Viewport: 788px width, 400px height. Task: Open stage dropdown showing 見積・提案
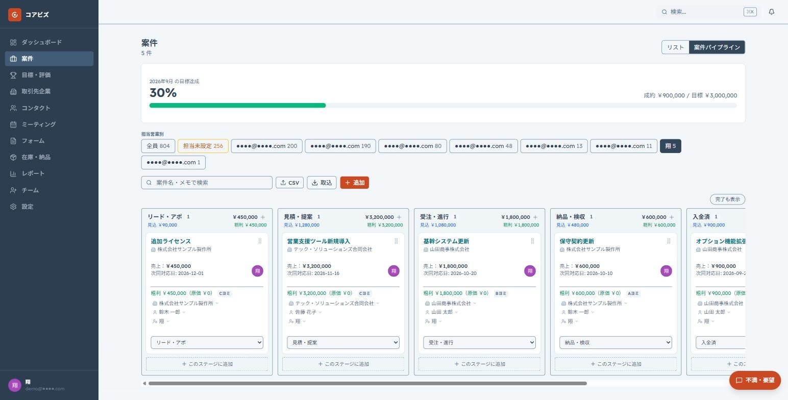click(x=343, y=342)
